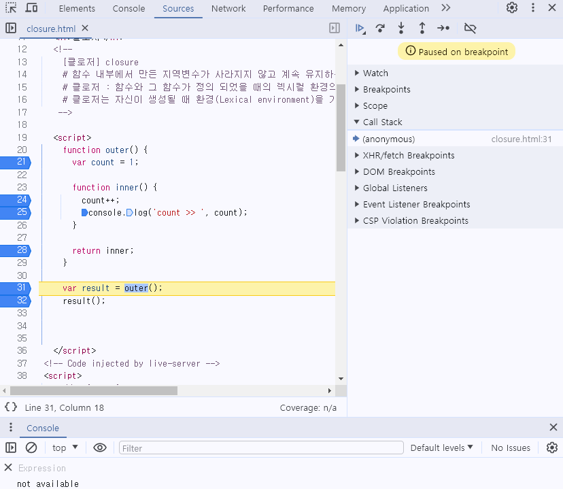The image size is (563, 489).
Task: Add breakpoint on line 20 gutter
Action: (22, 150)
